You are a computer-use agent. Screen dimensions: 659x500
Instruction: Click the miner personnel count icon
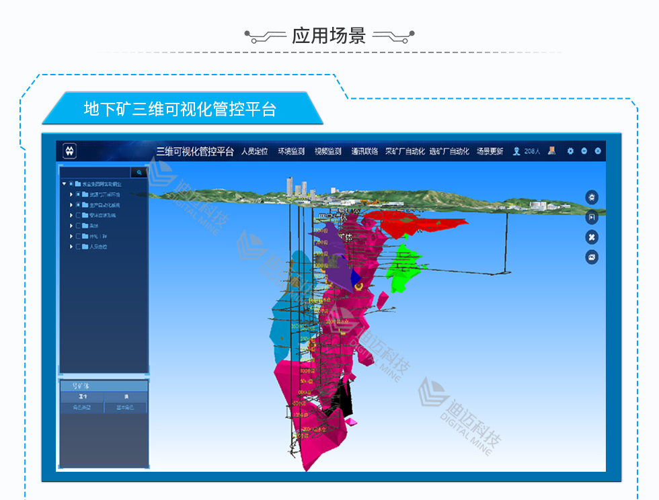click(516, 151)
